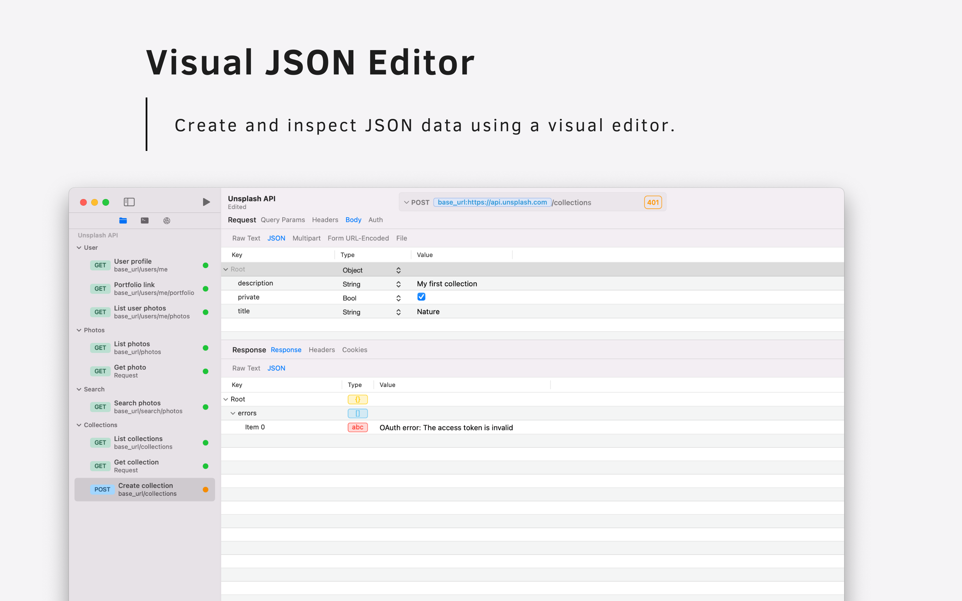Screen dimensions: 962x601
Task: Select Form URL-Encoded body mode
Action: [358, 238]
